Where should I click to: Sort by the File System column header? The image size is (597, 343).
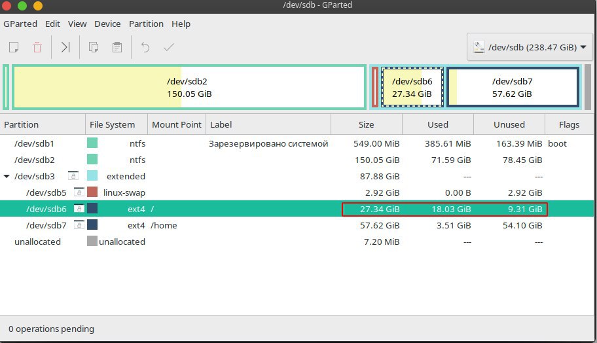click(117, 124)
